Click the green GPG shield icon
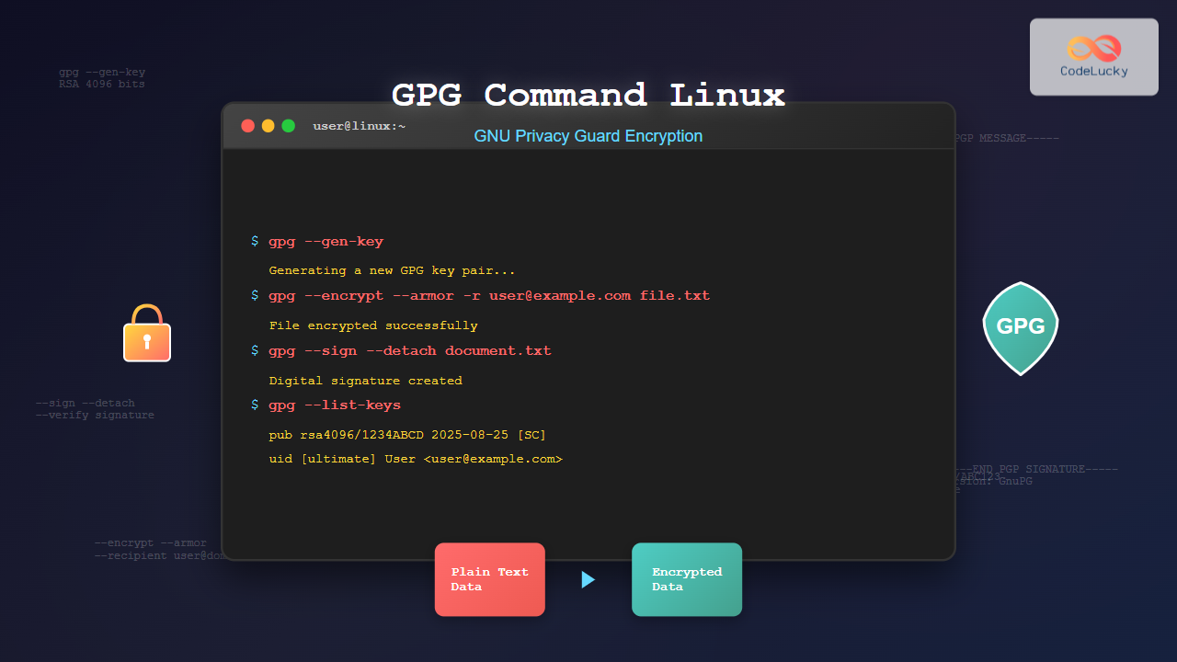Viewport: 1177px width, 662px height. [1020, 328]
